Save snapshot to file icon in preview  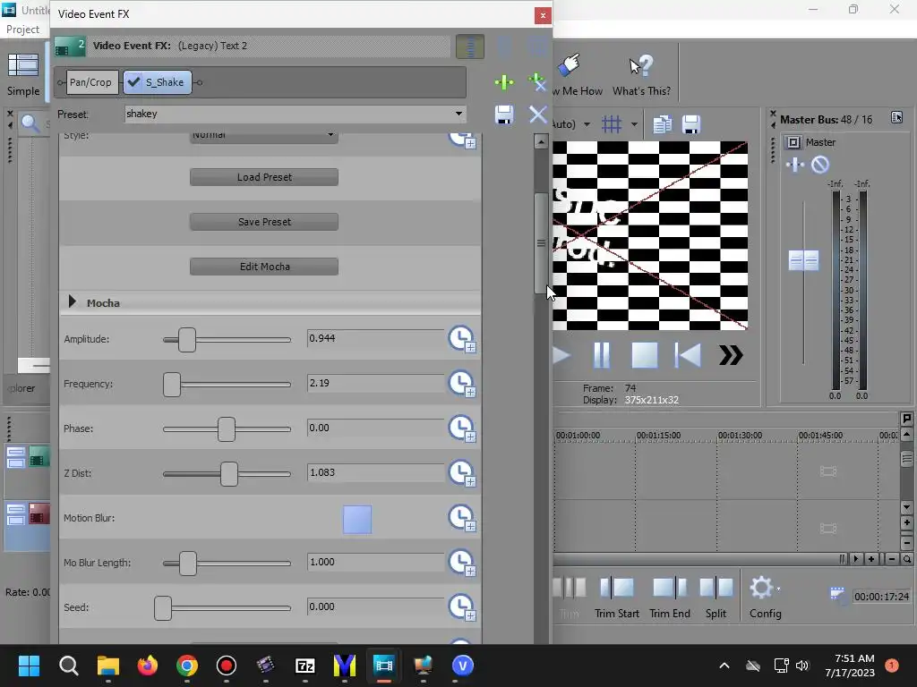coord(691,123)
